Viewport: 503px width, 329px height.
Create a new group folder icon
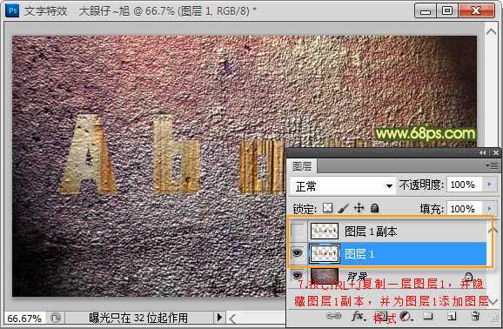coord(428,317)
